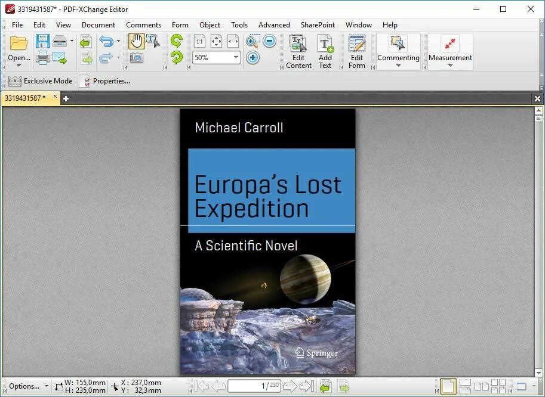Screen dimensions: 545x397
Task: Expand the Measurement tools dropdown
Action: (x=450, y=66)
